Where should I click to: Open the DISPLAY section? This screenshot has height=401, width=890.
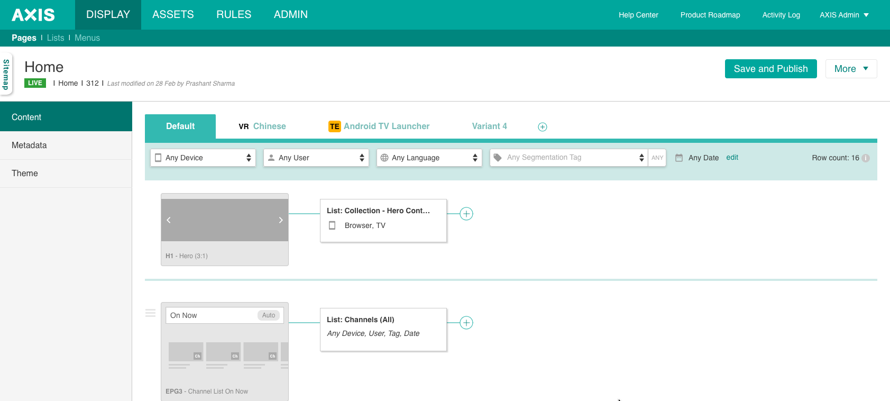click(108, 15)
